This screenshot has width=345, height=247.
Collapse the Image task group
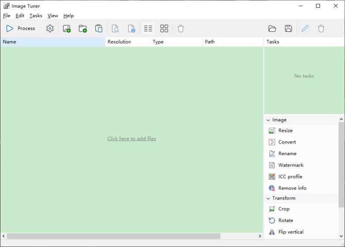[268, 120]
